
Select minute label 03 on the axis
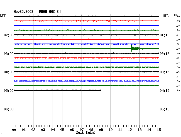(43, 130)
